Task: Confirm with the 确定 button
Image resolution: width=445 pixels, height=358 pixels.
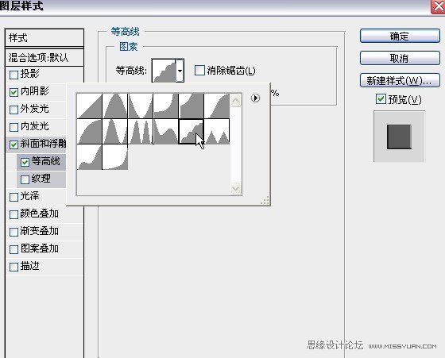Action: click(x=400, y=36)
